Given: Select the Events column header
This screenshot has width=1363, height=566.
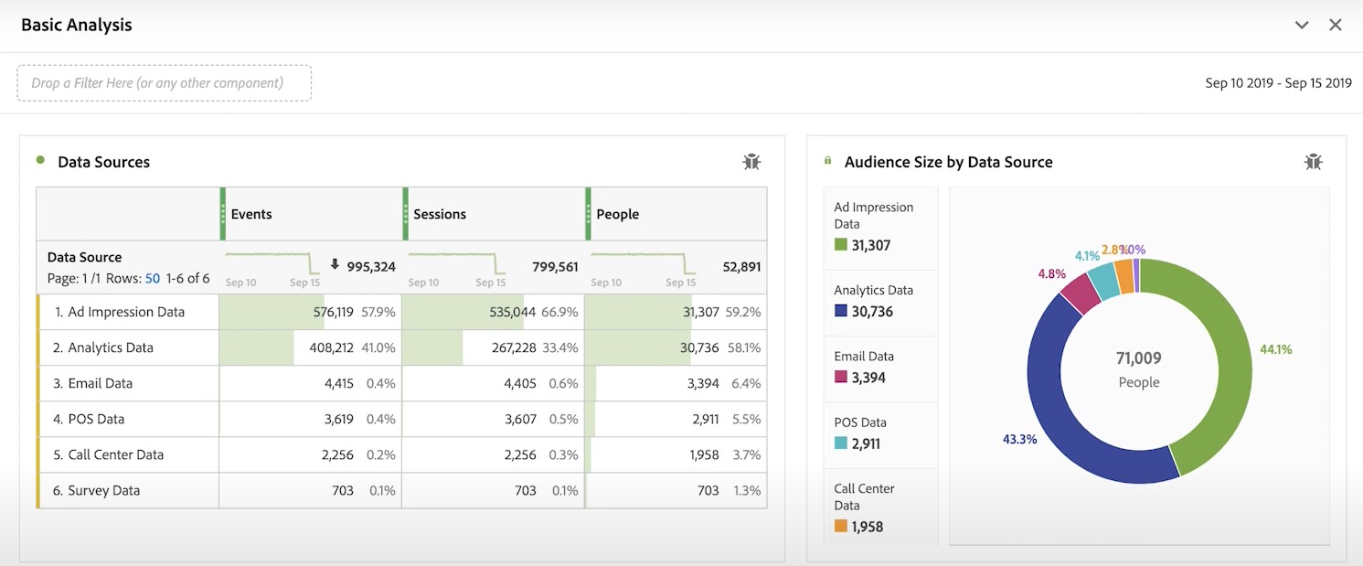Looking at the screenshot, I should [251, 214].
